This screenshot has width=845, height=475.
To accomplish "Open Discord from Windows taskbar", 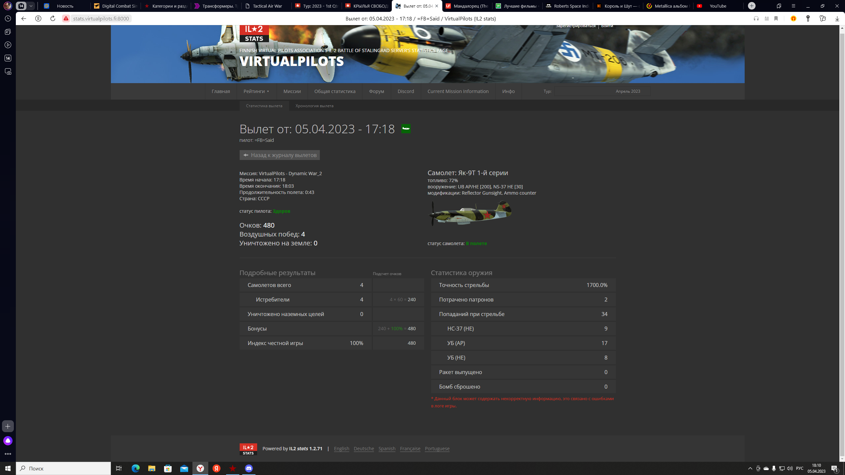I will pyautogui.click(x=249, y=468).
